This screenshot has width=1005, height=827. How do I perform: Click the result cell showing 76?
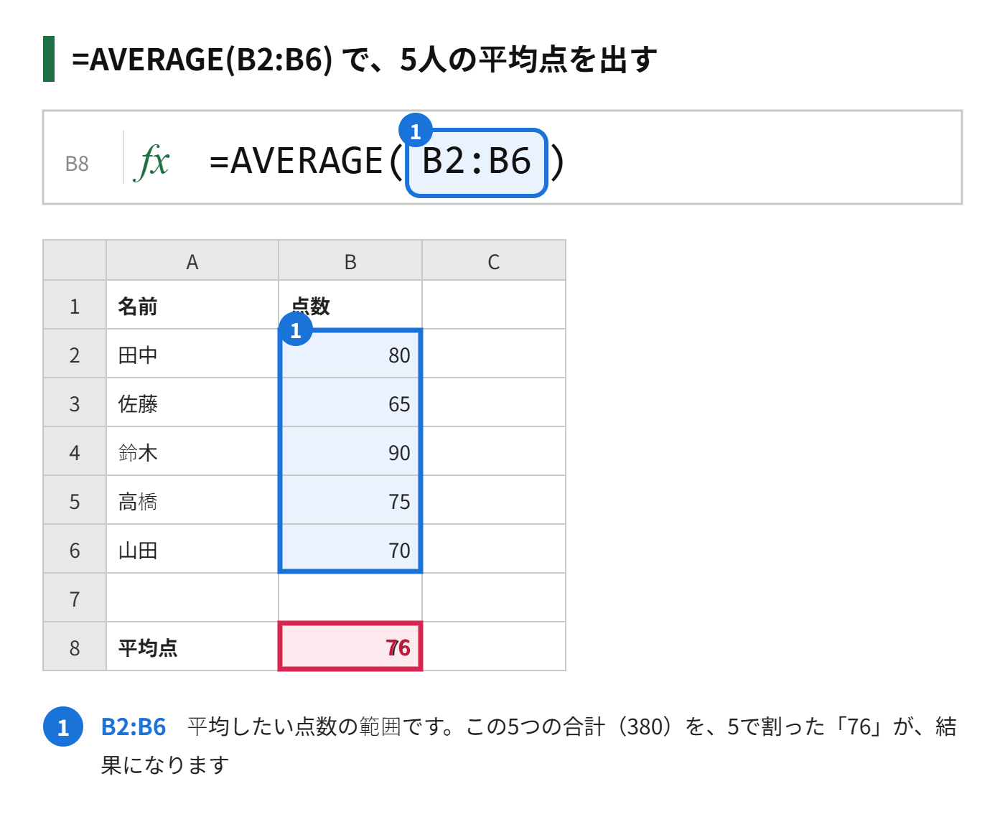click(x=350, y=647)
